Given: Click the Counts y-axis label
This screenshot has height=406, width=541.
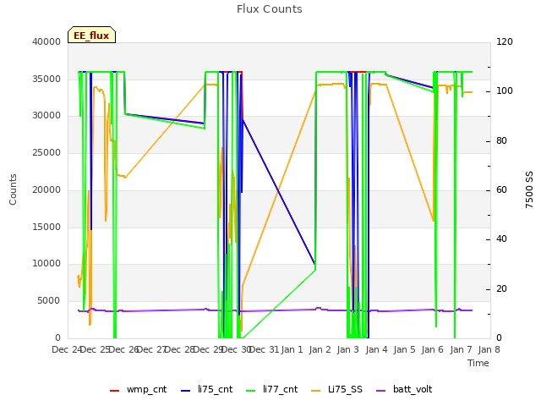Looking at the screenshot, I should coord(13,189).
